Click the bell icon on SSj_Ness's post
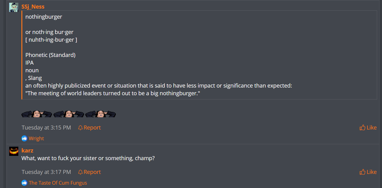 click(80, 128)
